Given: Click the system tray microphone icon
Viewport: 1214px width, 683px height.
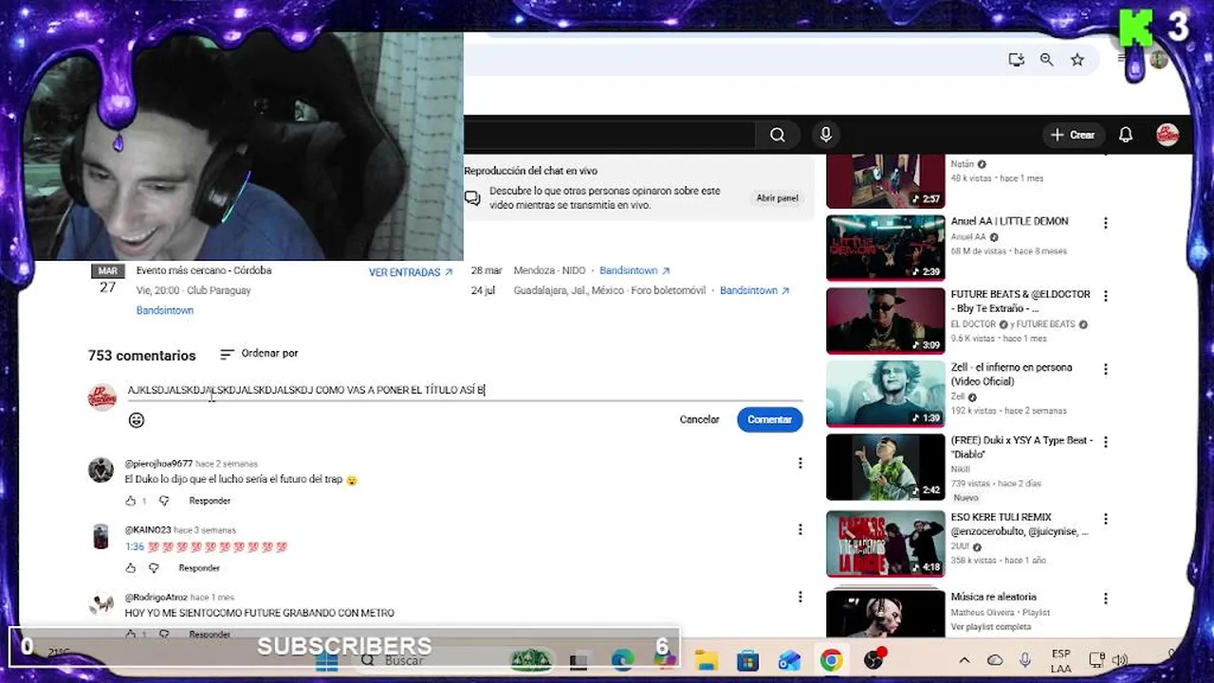Looking at the screenshot, I should [x=1025, y=660].
